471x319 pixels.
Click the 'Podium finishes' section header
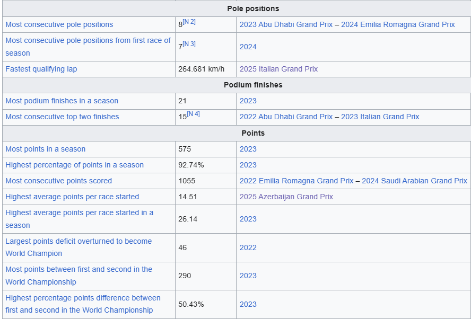click(253, 85)
